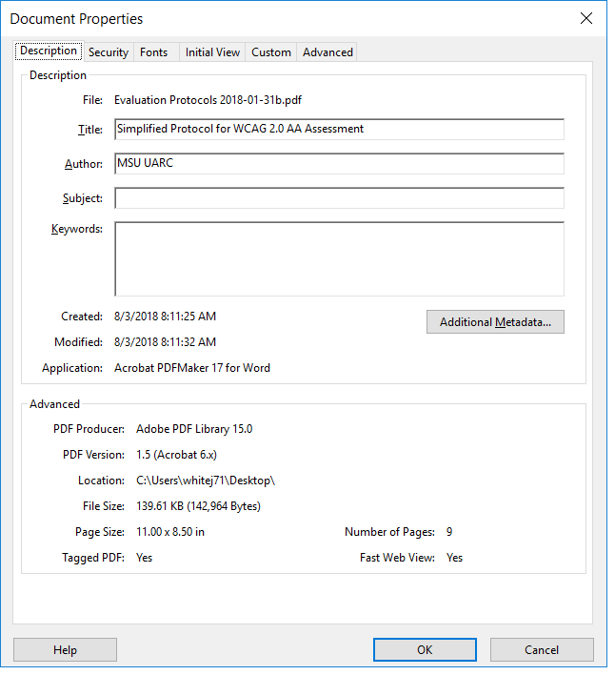Click Cancel to dismiss dialog
The width and height of the screenshot is (615, 675).
pos(542,649)
